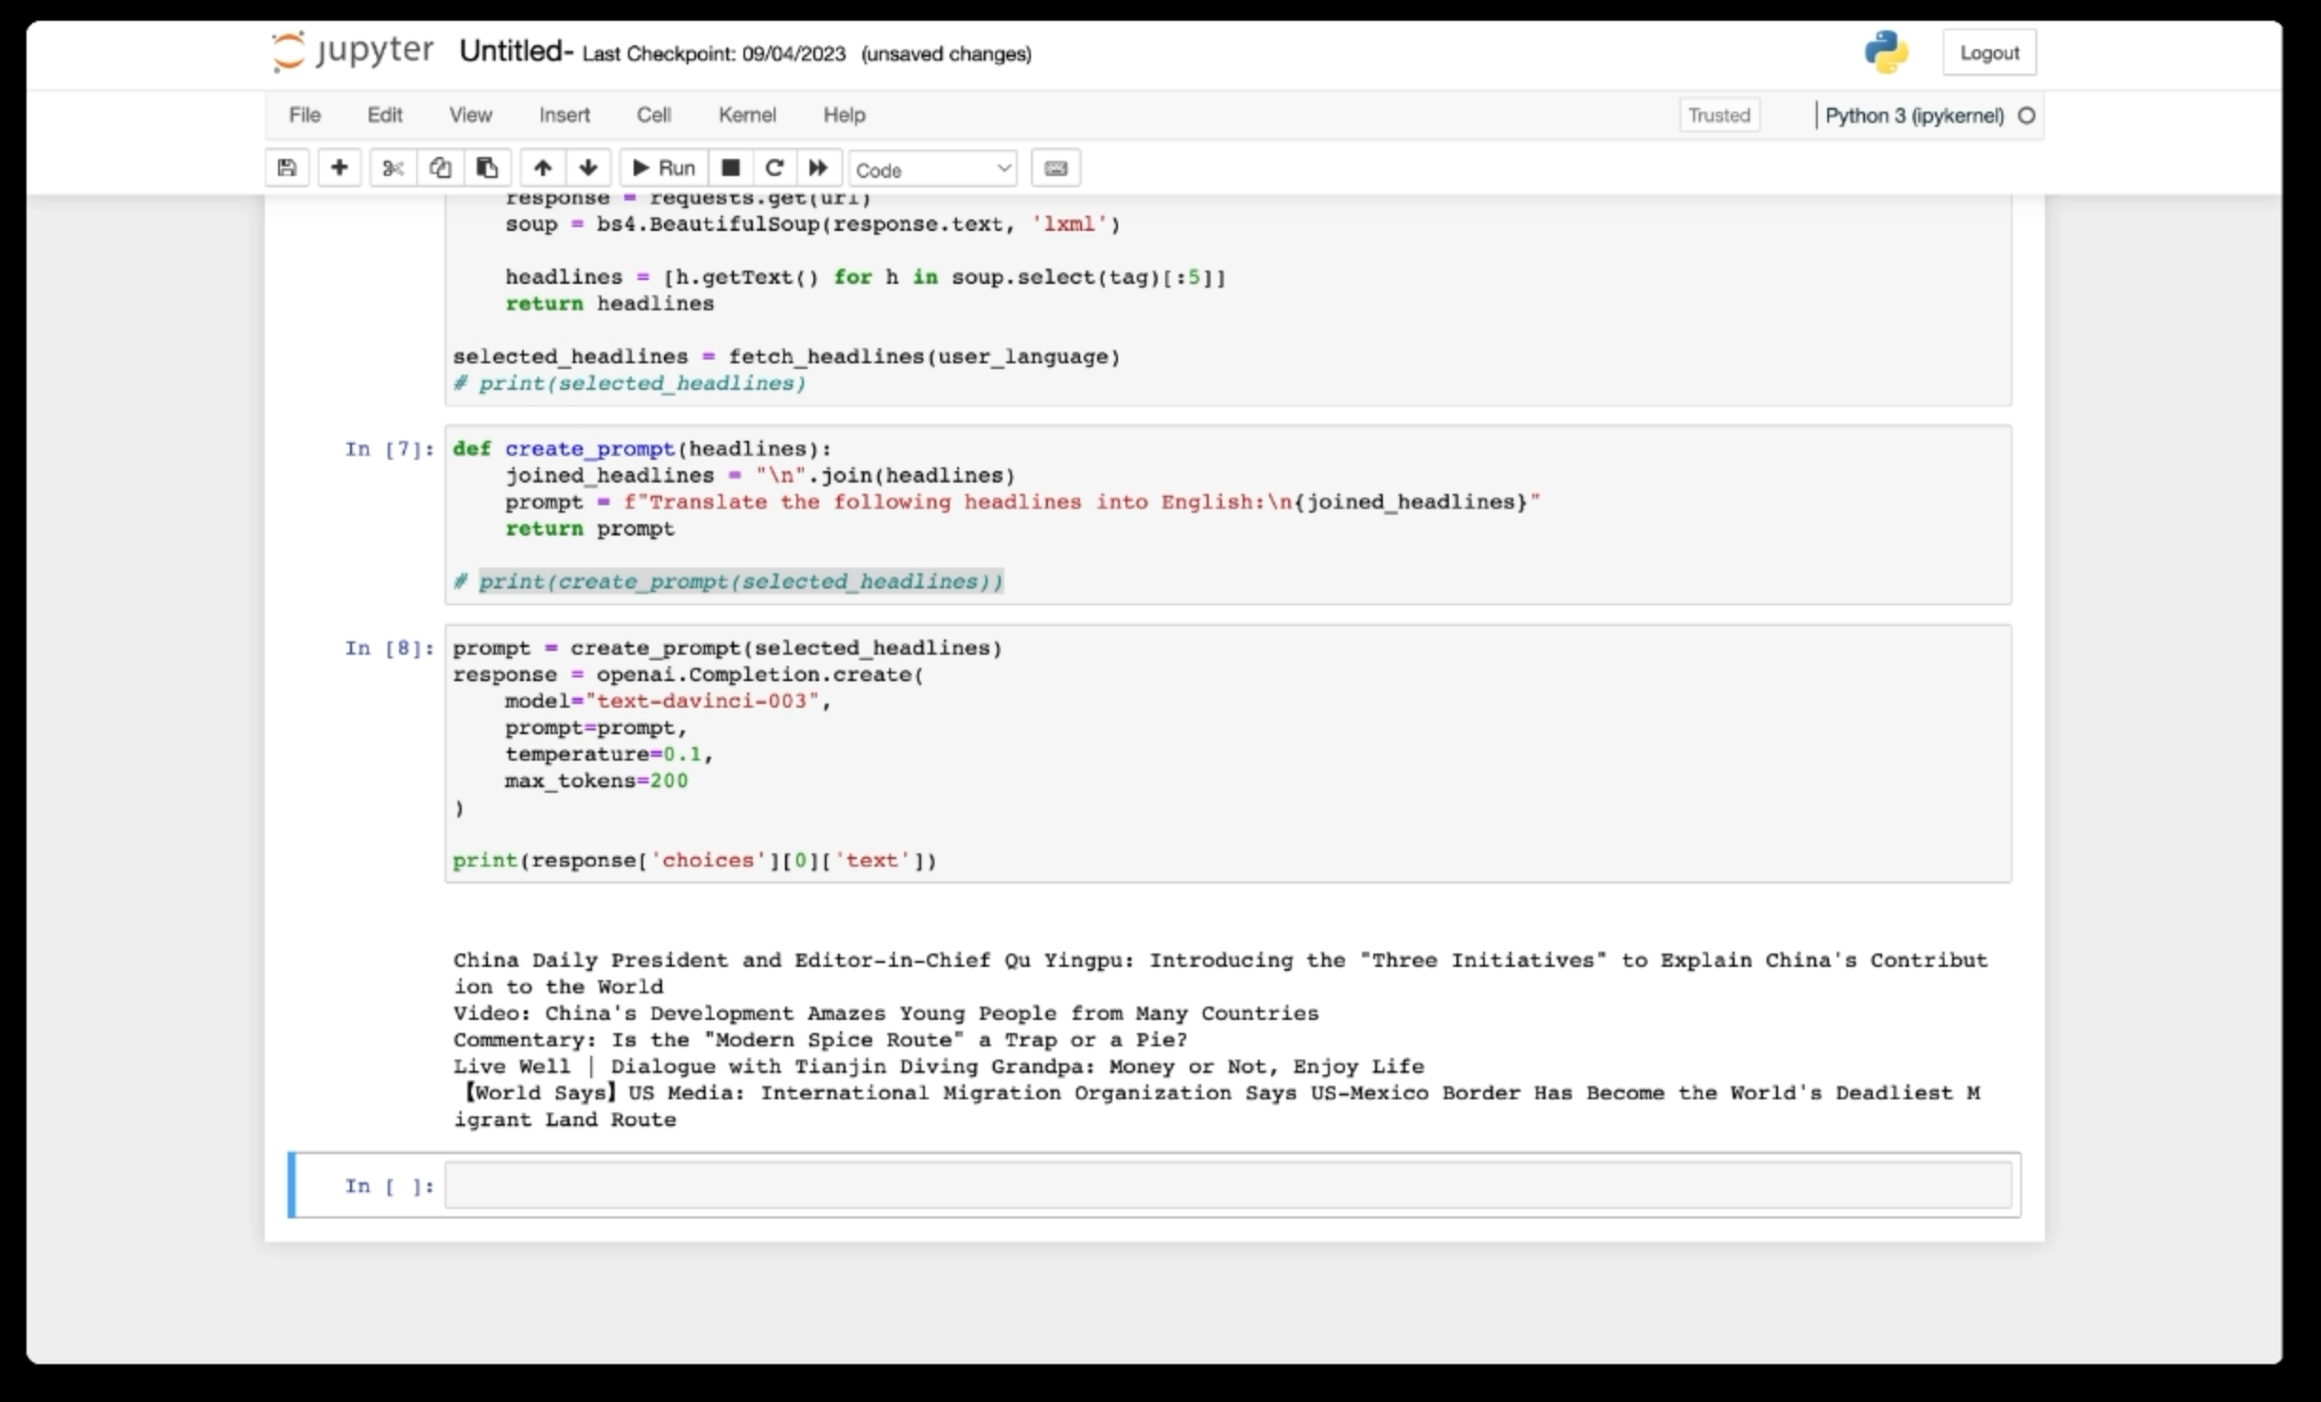The image size is (2321, 1402).
Task: Click the empty code cell input
Action: (1227, 1185)
